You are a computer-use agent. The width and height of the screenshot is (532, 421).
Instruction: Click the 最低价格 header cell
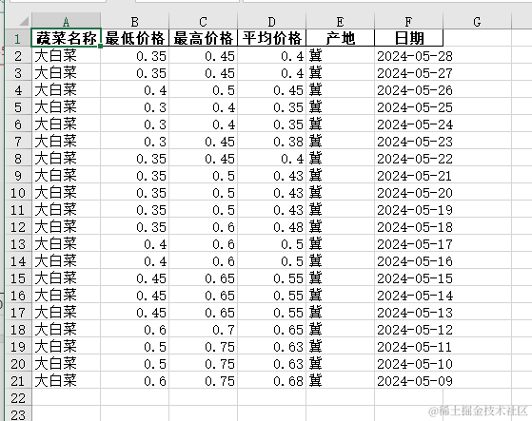pos(135,38)
